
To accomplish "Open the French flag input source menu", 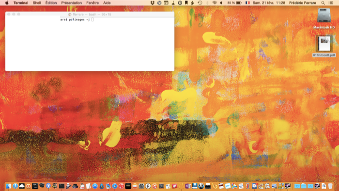I will click(247, 3).
